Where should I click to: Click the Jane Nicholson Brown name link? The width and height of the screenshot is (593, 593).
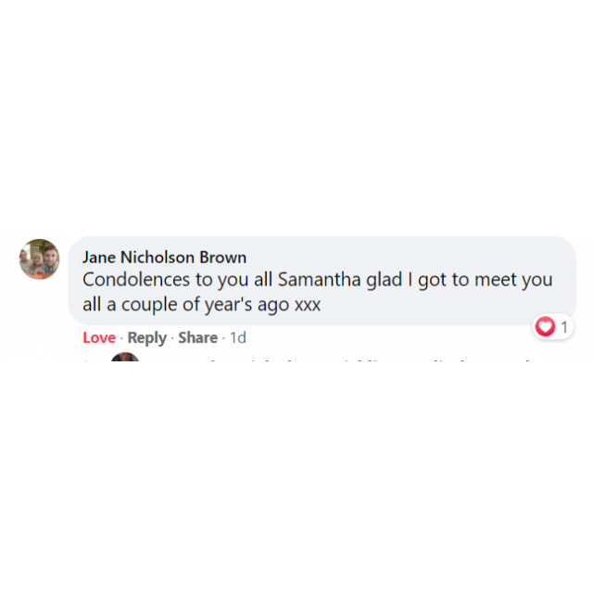click(x=165, y=258)
